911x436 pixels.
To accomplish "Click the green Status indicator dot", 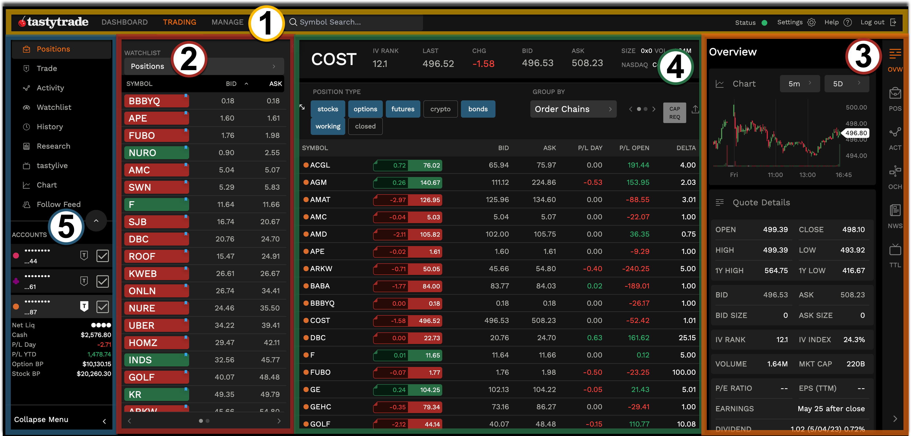I will 764,23.
